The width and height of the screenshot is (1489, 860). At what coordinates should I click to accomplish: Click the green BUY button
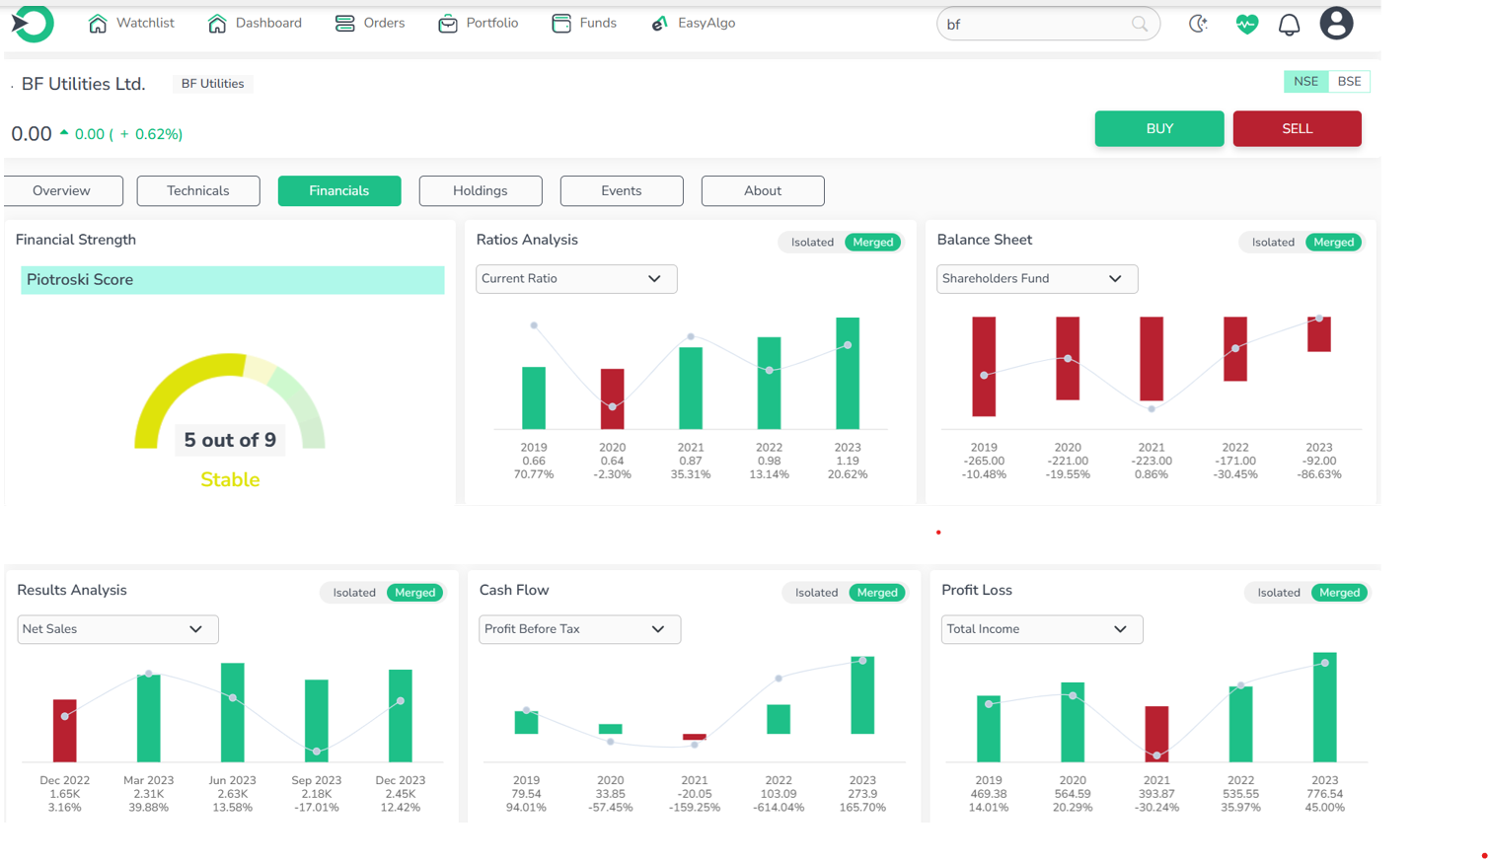pyautogui.click(x=1159, y=129)
